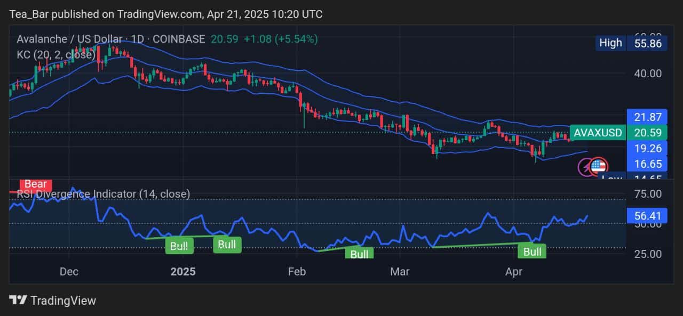Click the Bull marker between Feb and Mar

coord(359,254)
